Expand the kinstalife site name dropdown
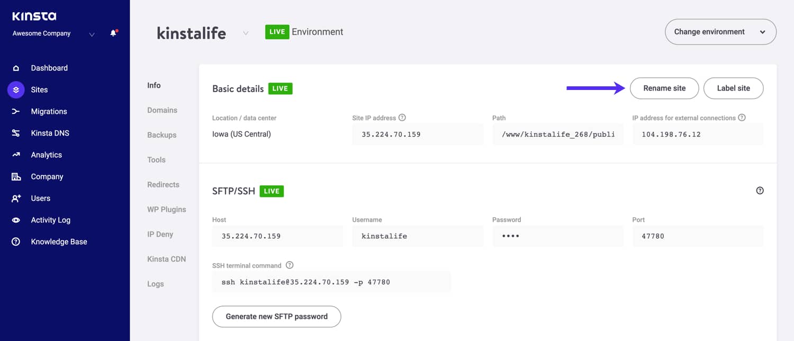 [x=245, y=33]
